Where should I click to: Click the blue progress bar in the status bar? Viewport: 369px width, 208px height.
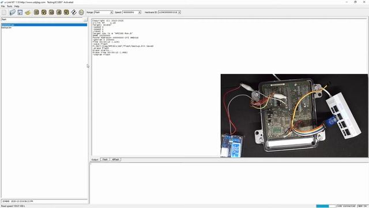326,206
